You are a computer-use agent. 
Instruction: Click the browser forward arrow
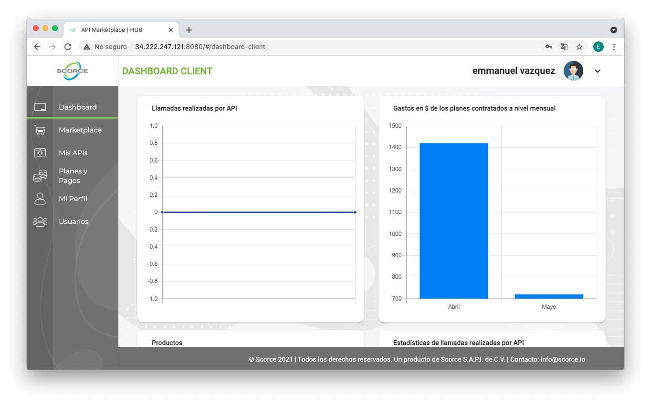pyautogui.click(x=52, y=47)
